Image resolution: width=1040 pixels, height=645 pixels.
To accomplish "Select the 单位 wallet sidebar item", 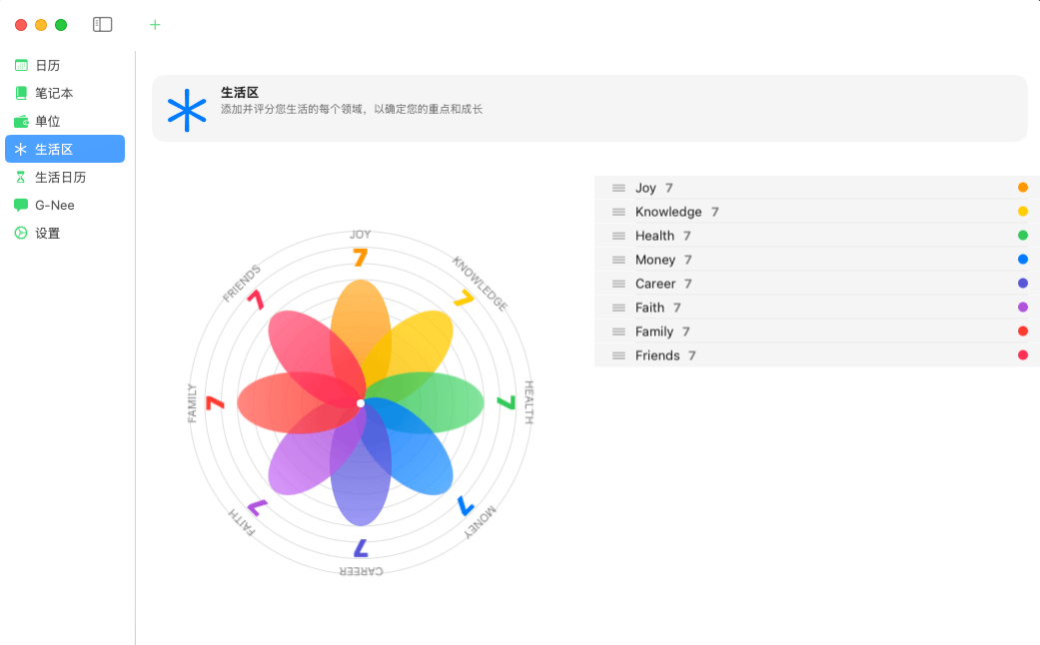I will [x=48, y=121].
